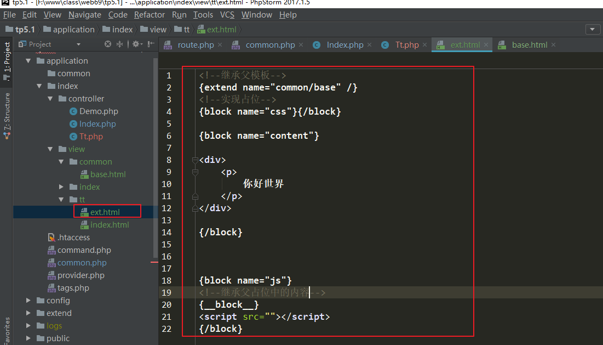This screenshot has height=345, width=603.
Task: Open the Project view dropdown
Action: (78, 44)
